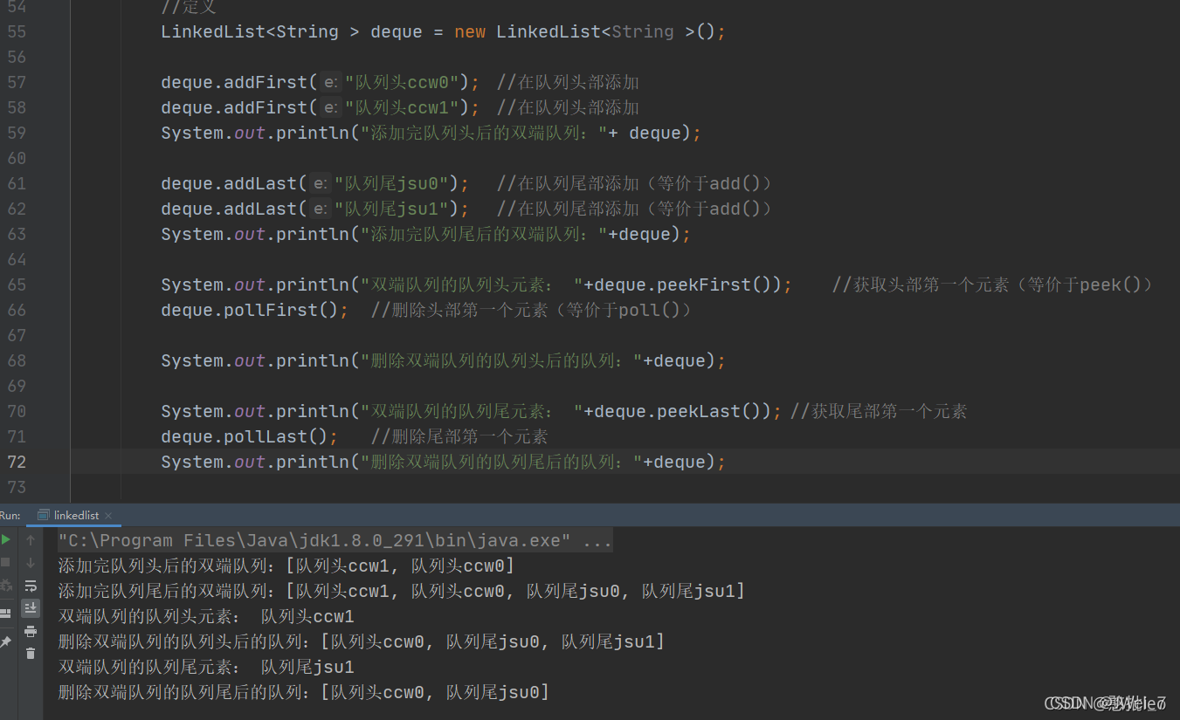Click console line '双端队列的队列尾元素： 队列尾jsu1'

click(x=206, y=667)
